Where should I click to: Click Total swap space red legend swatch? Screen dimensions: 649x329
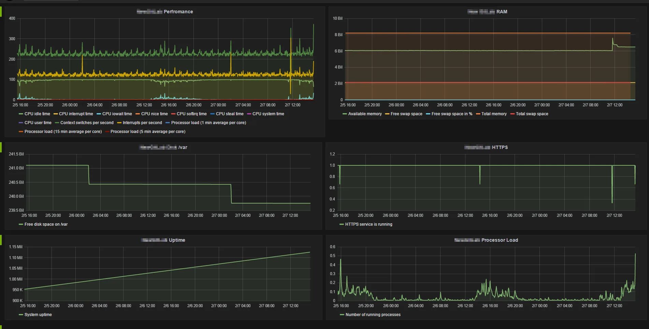tap(512, 114)
